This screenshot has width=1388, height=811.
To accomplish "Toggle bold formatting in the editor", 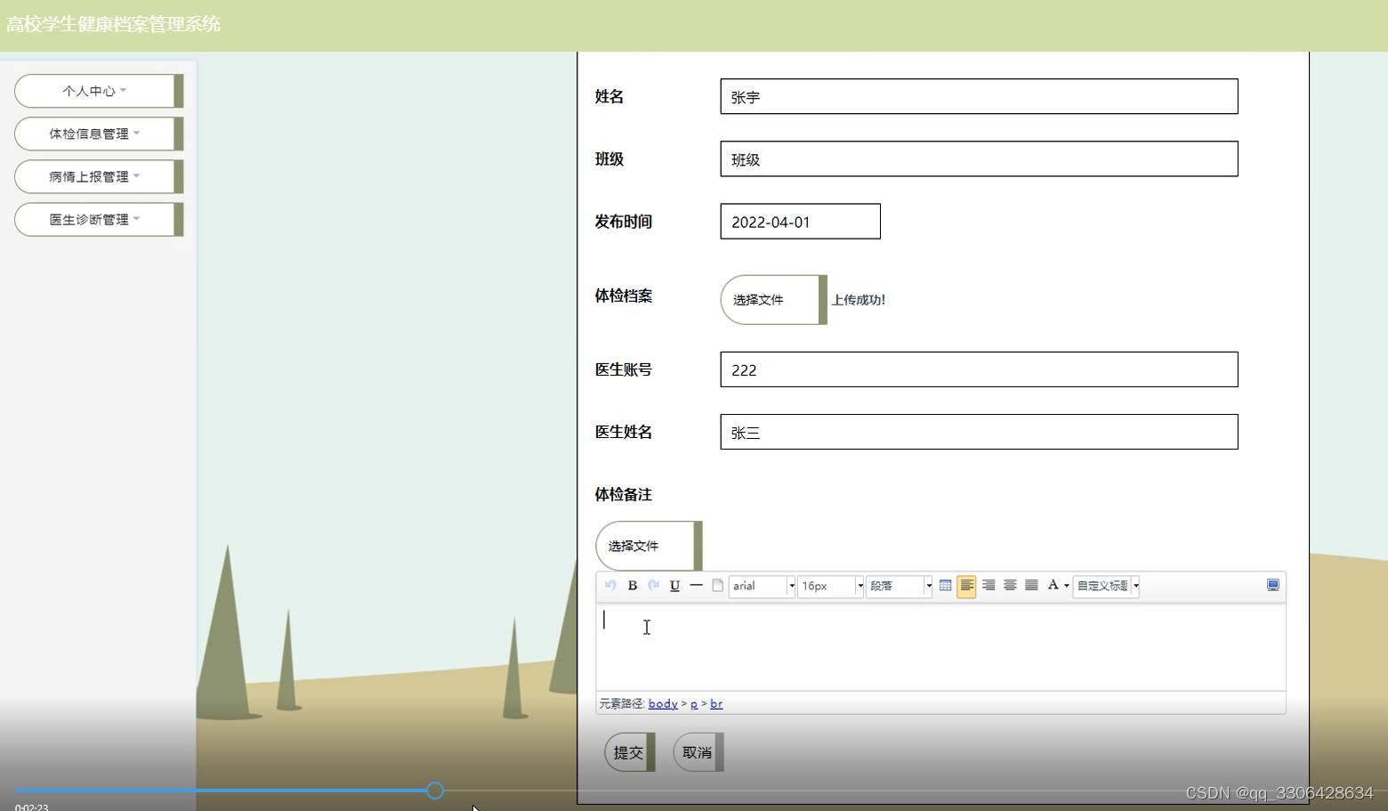I will tap(633, 586).
